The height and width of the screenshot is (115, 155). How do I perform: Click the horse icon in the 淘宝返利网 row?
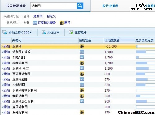tap(82, 63)
